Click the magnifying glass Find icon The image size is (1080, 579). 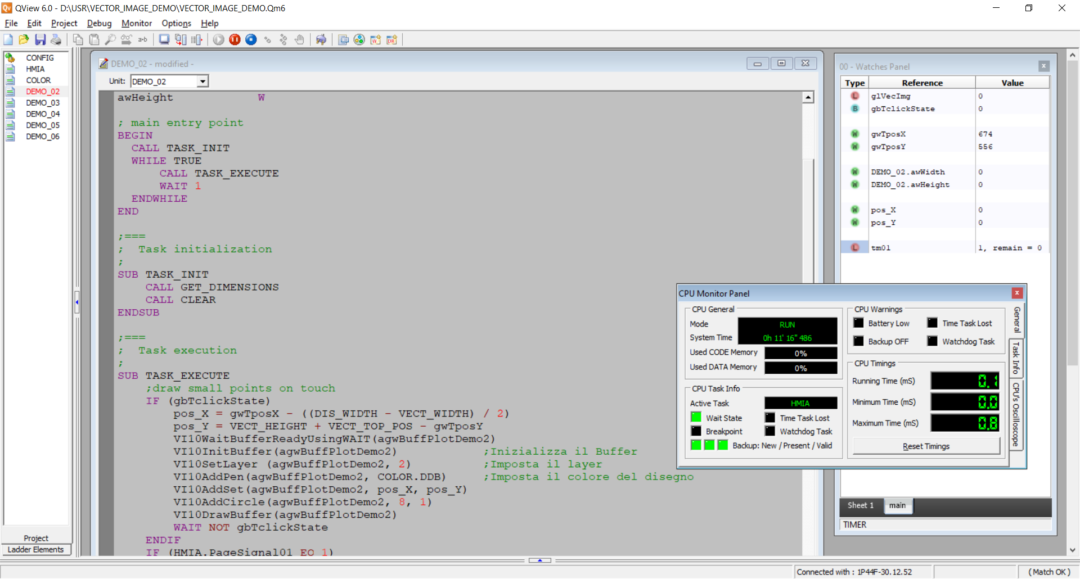click(110, 39)
